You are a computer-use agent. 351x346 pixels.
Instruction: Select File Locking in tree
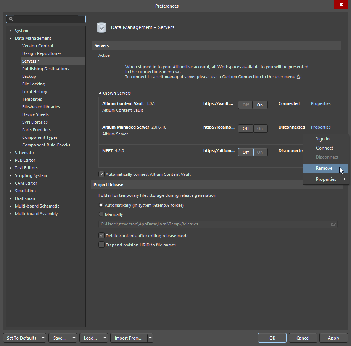[x=34, y=84]
